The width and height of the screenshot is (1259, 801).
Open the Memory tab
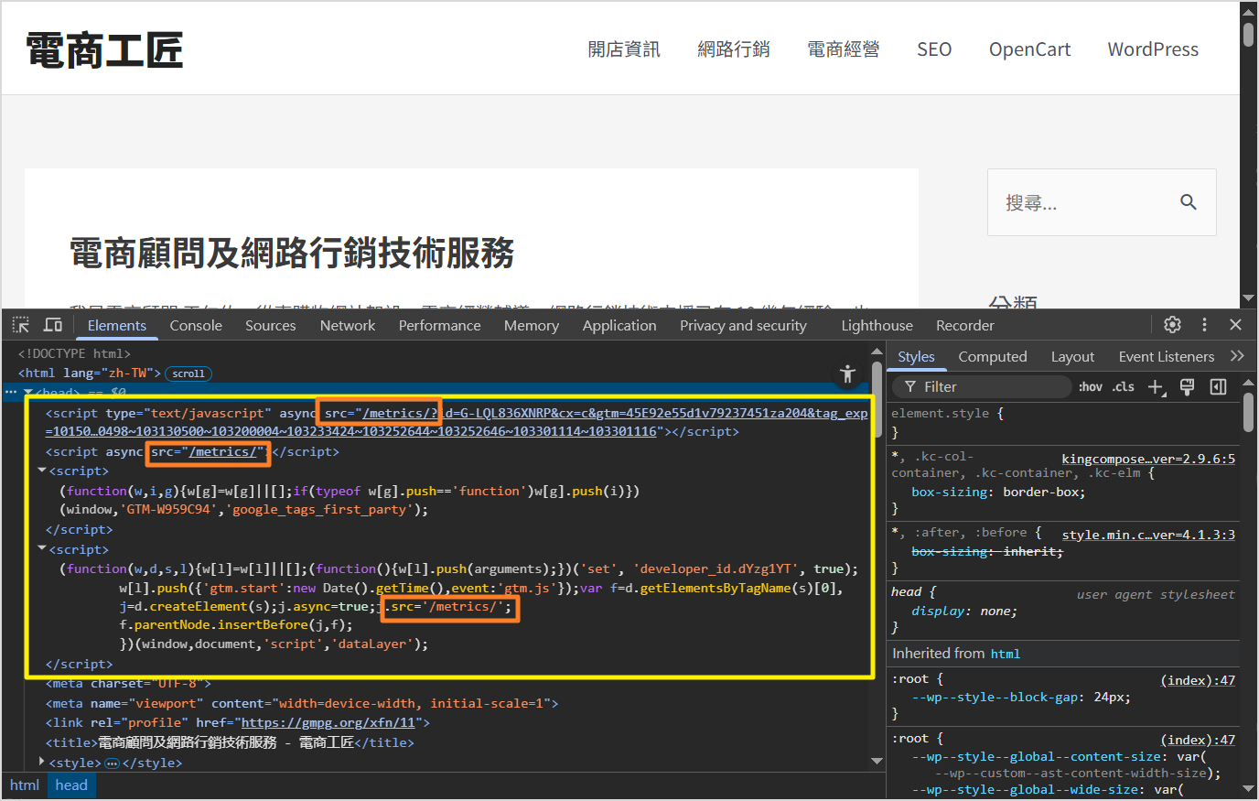(532, 325)
